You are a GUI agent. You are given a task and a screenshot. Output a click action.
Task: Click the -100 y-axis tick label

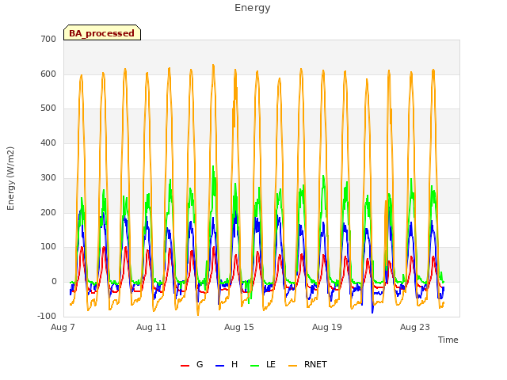[47, 316]
